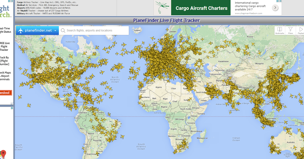
Task: Click the Namibia map label
Action: tap(172, 136)
